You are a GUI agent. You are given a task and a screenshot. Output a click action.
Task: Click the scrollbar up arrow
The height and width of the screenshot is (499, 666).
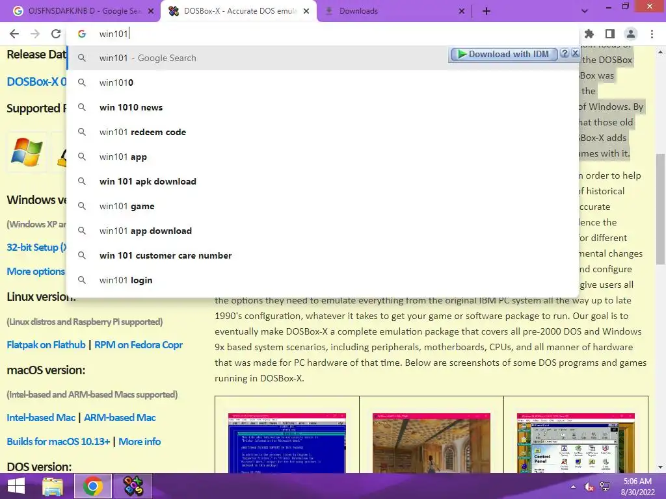coord(660,52)
